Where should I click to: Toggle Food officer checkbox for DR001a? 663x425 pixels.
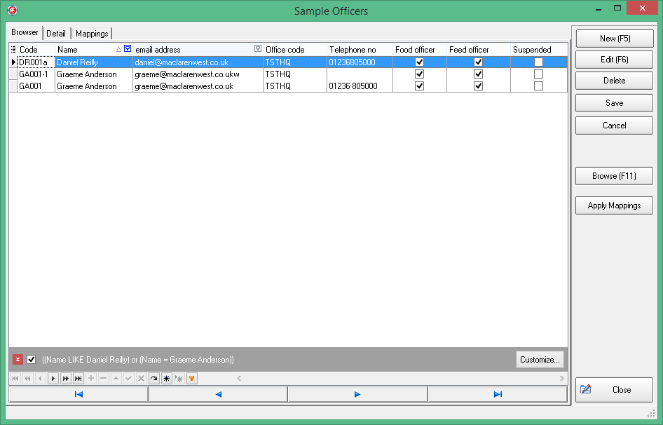coord(419,62)
